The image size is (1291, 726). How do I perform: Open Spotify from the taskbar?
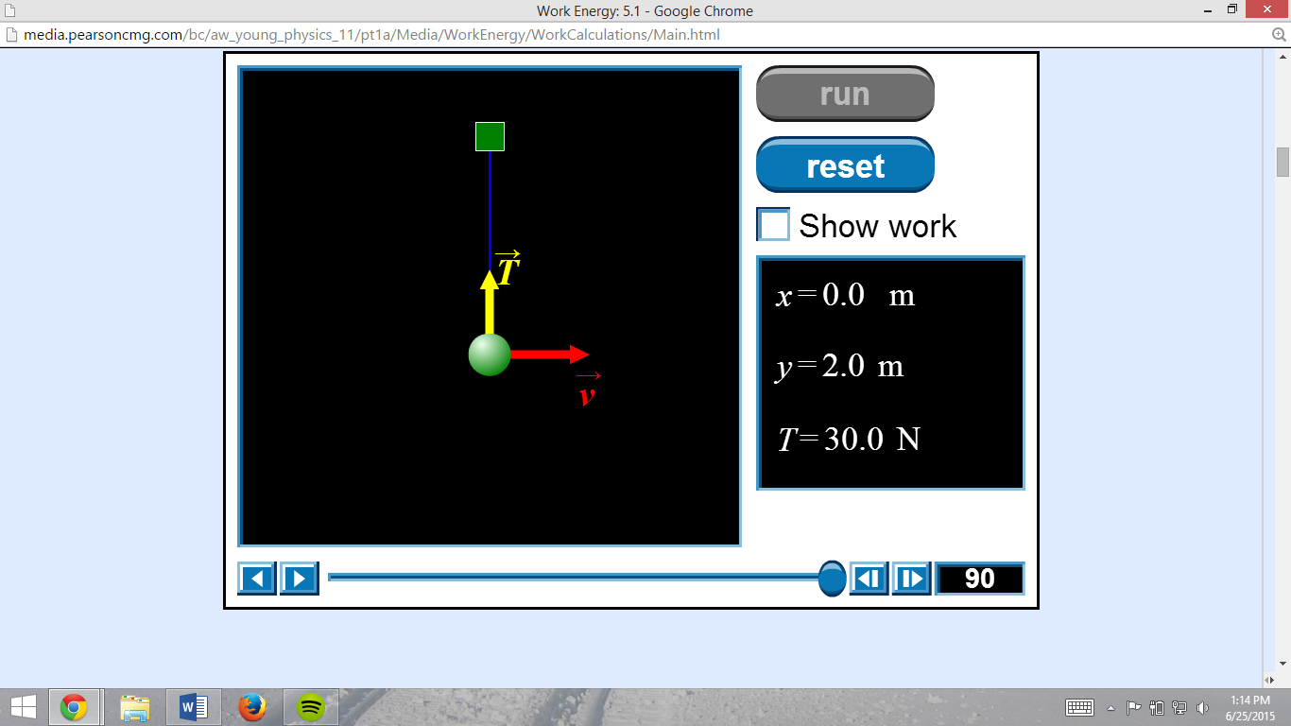(x=309, y=706)
